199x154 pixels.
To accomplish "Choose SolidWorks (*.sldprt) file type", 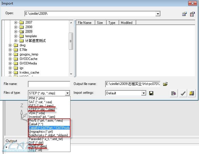I will pos(49,135).
